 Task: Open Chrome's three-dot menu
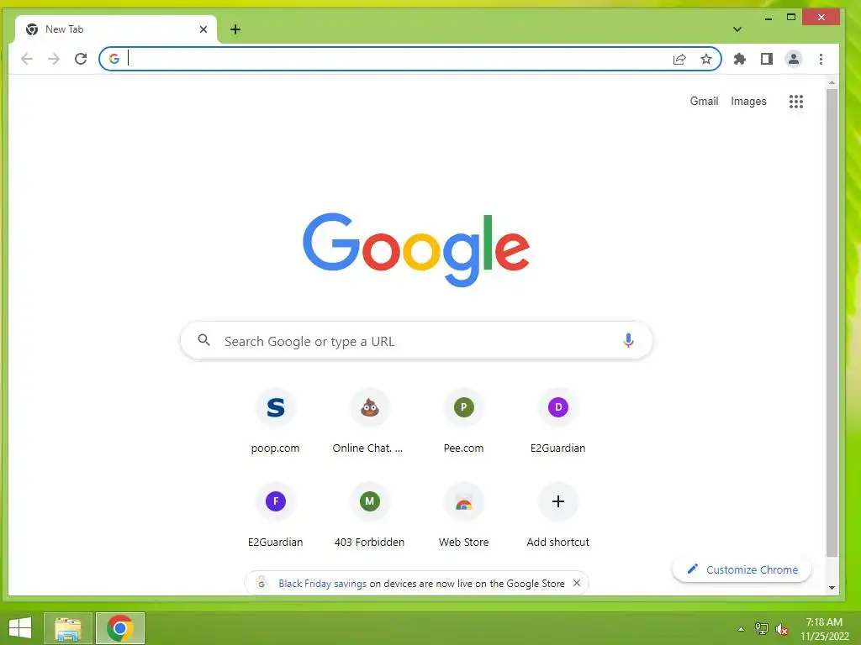pos(821,59)
